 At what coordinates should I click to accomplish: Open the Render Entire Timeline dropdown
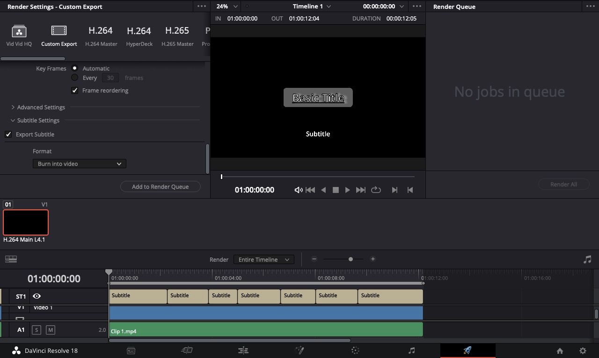tap(263, 259)
